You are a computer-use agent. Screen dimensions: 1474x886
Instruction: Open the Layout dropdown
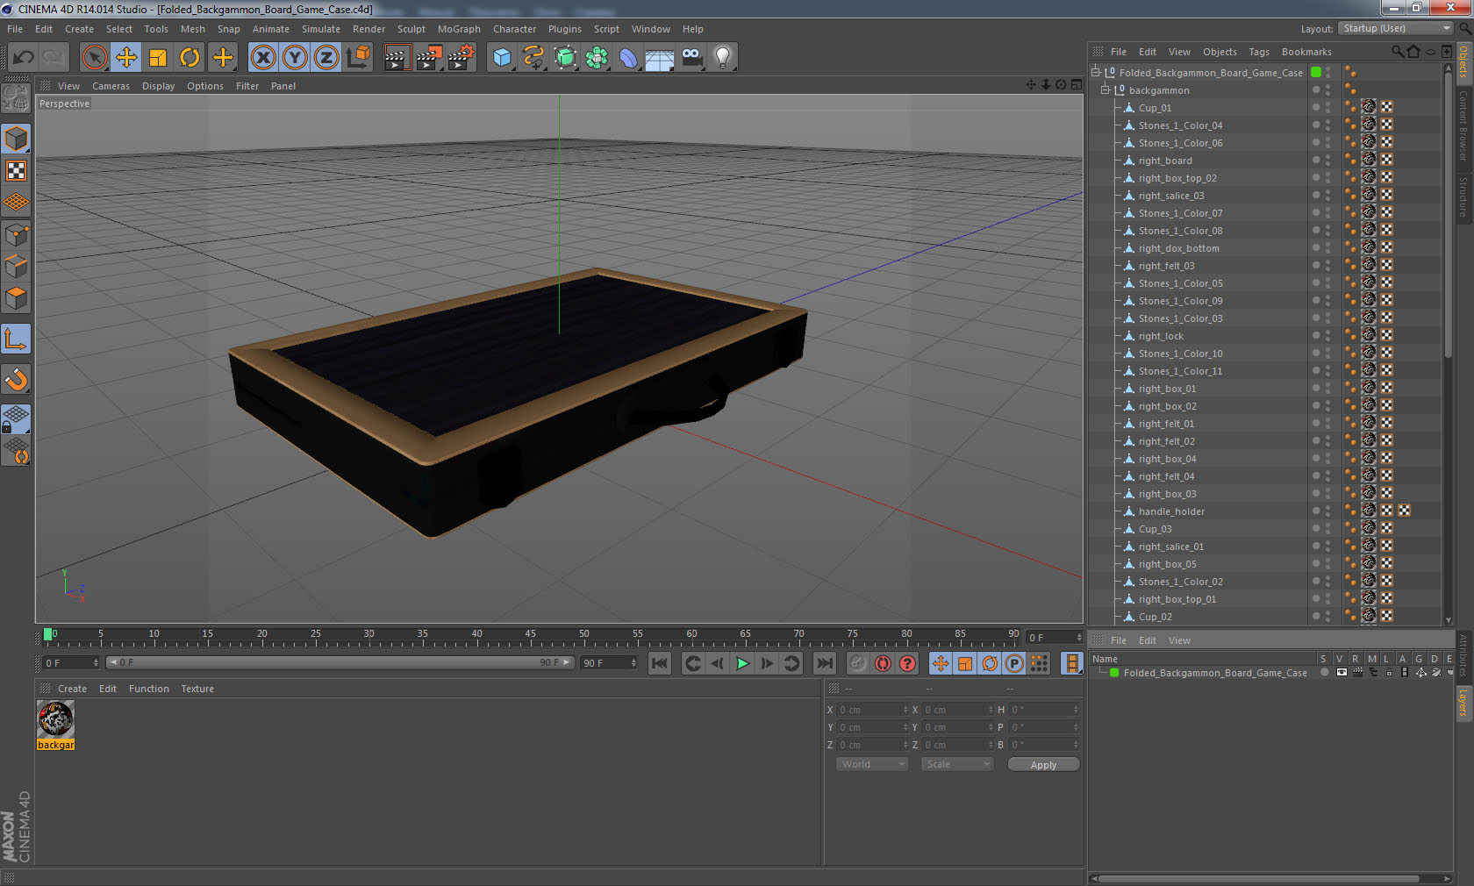click(x=1397, y=29)
